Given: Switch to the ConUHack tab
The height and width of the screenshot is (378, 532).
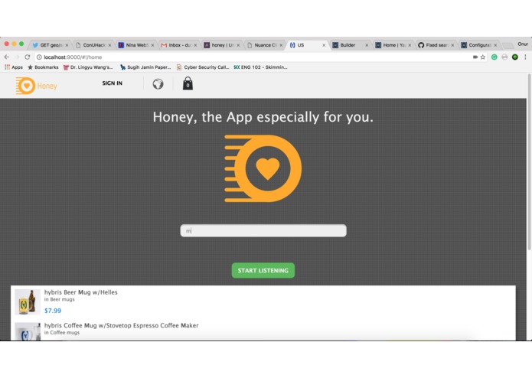Looking at the screenshot, I should pyautogui.click(x=93, y=45).
